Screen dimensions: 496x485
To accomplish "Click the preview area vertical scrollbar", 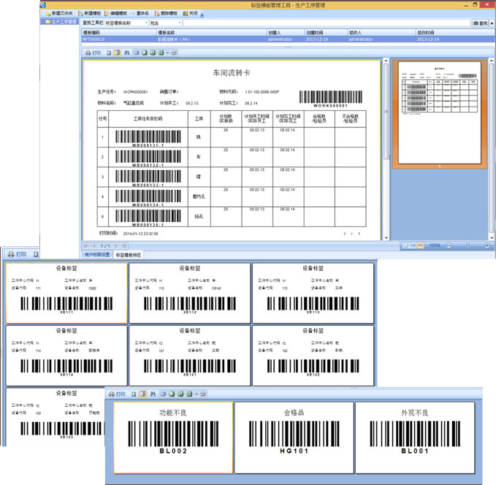I will pyautogui.click(x=386, y=111).
